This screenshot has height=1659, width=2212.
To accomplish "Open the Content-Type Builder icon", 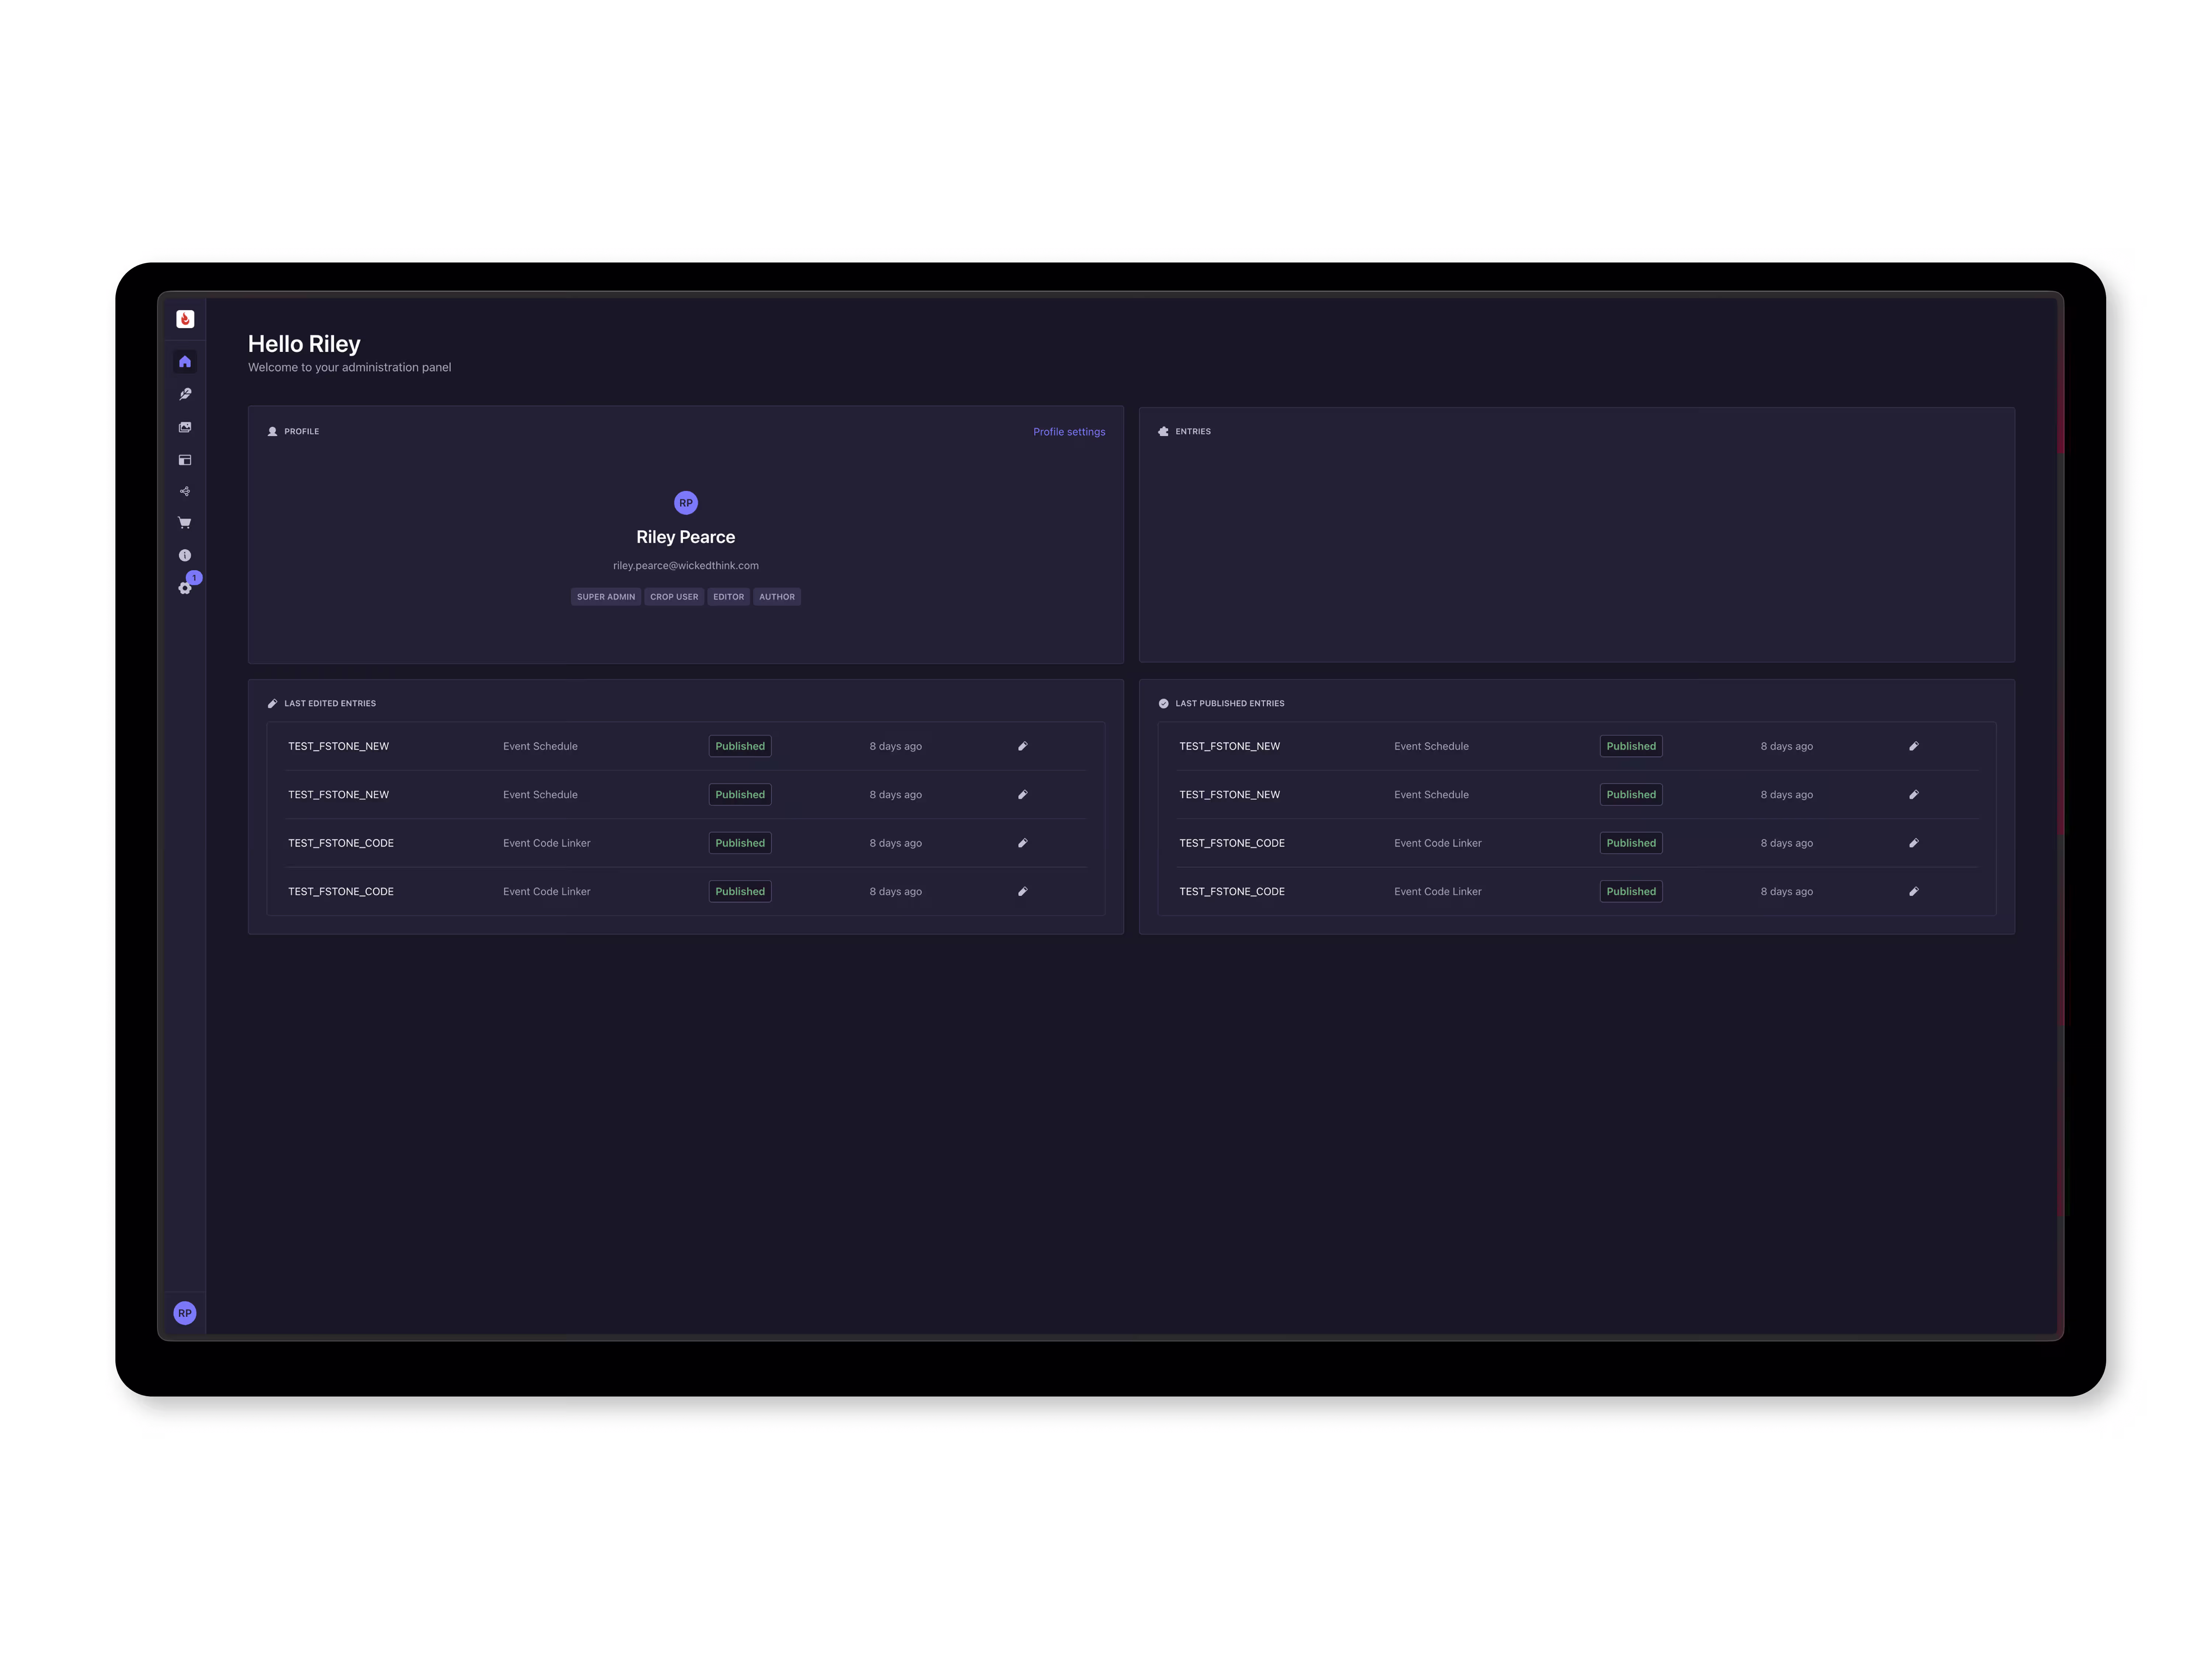I will 185,460.
